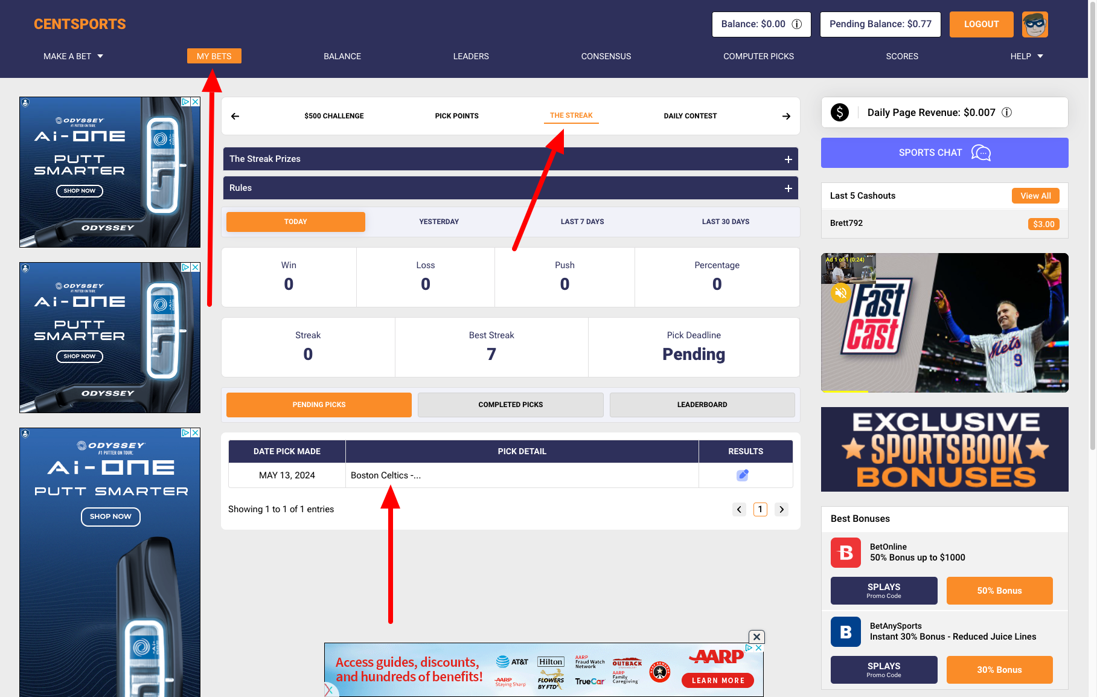
Task: Expand The Streak Prizes section
Action: point(788,159)
